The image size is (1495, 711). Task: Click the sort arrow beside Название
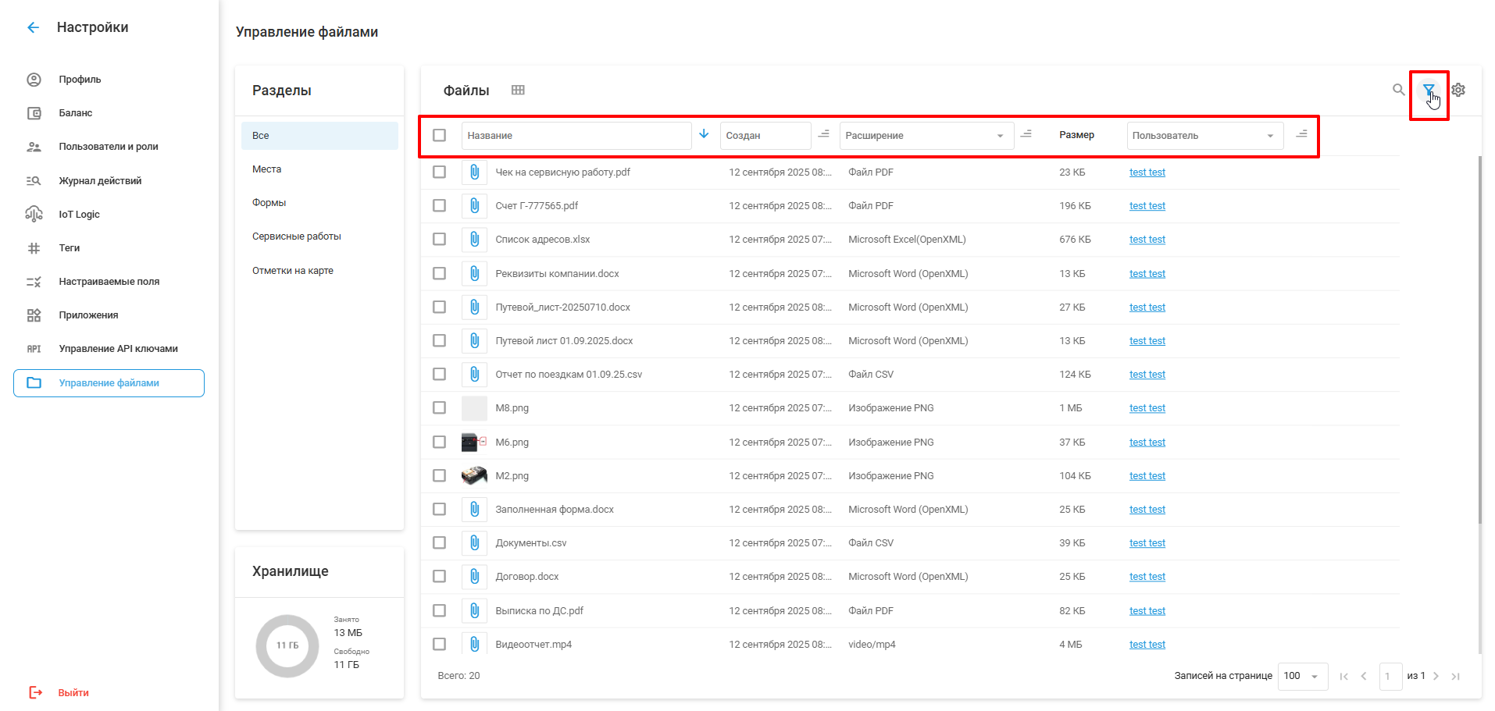pos(704,134)
